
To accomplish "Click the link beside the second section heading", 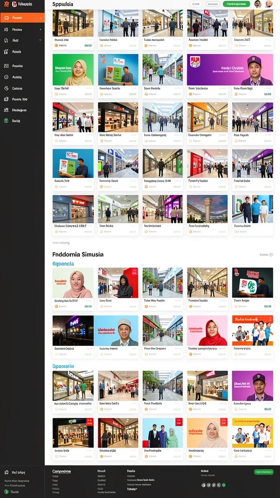I will 266,255.
